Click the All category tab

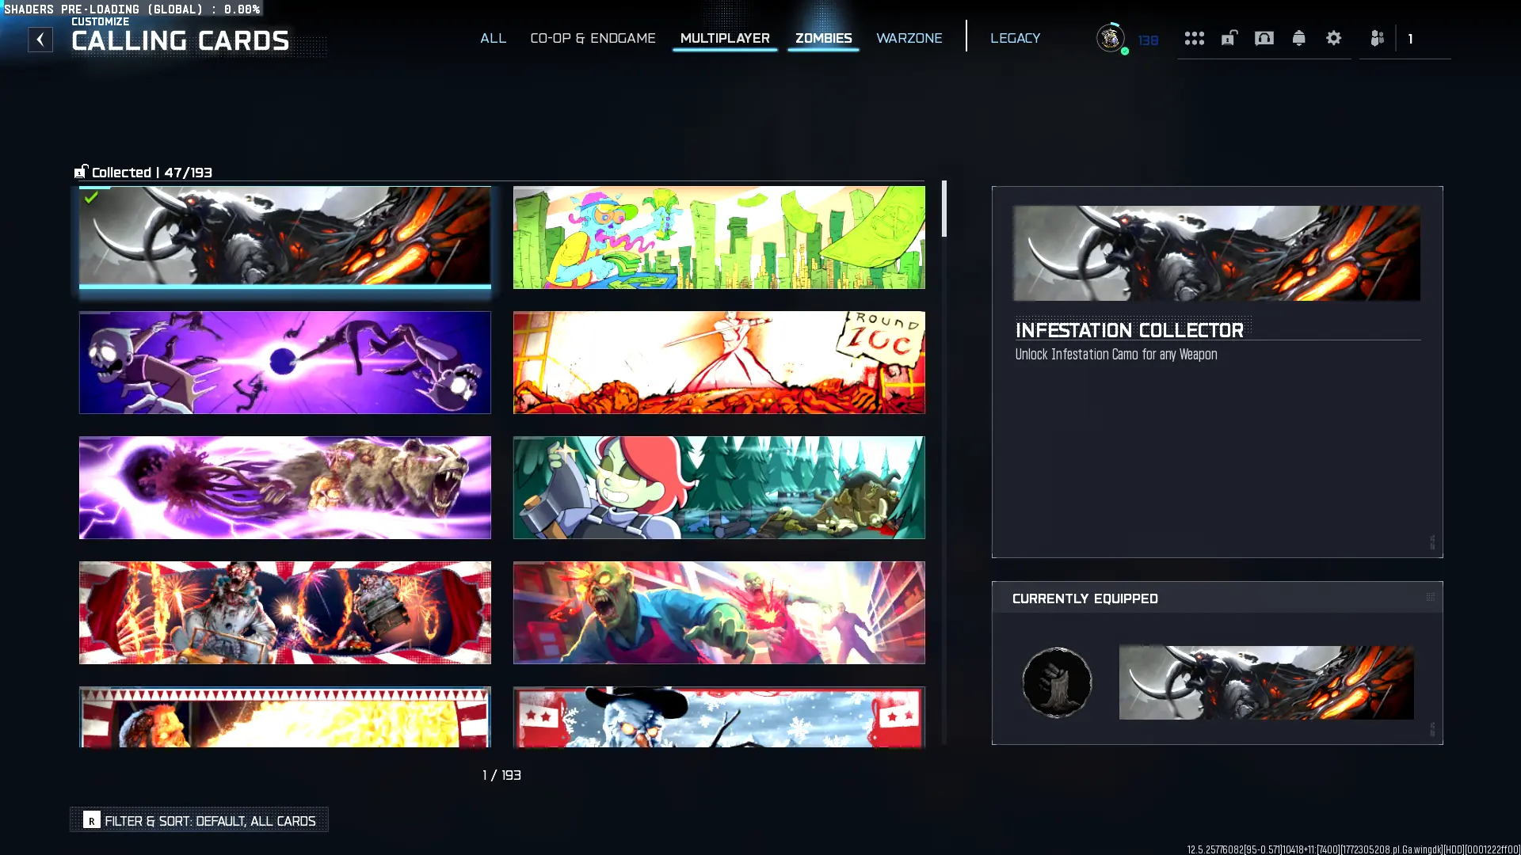tap(493, 38)
